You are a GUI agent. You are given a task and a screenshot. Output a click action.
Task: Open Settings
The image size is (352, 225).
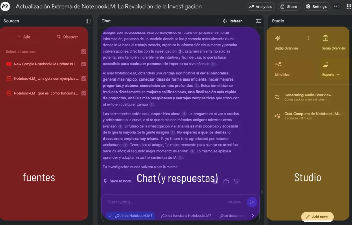pos(317,7)
